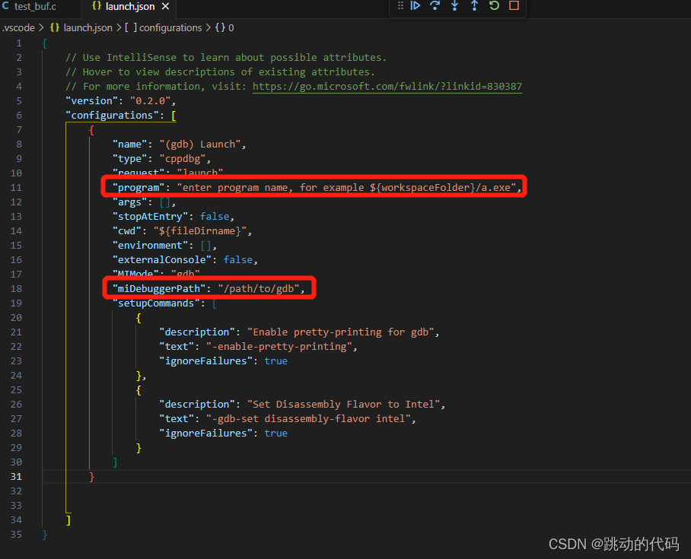Click the "args" key on line 12
691x559 pixels.
tap(129, 202)
